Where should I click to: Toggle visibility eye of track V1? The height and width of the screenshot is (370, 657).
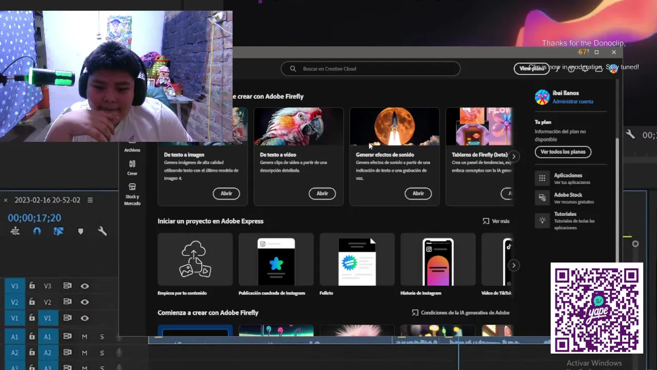(x=85, y=318)
